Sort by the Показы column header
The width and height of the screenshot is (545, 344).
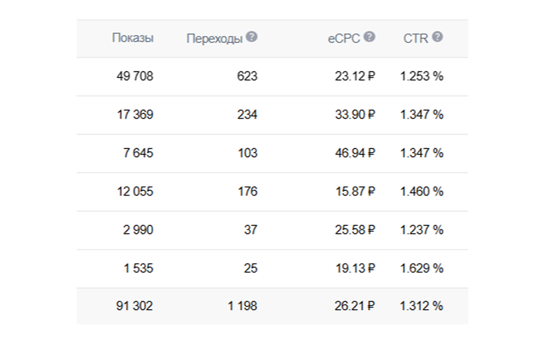click(132, 38)
